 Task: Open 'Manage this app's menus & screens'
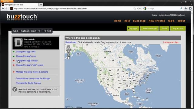pos(32,72)
